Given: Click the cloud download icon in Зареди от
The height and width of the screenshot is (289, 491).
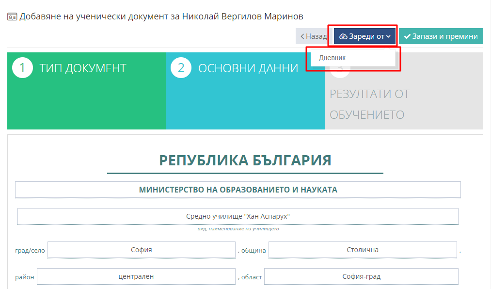Looking at the screenshot, I should [x=344, y=37].
